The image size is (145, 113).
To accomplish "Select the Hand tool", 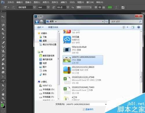I will point(3,94).
